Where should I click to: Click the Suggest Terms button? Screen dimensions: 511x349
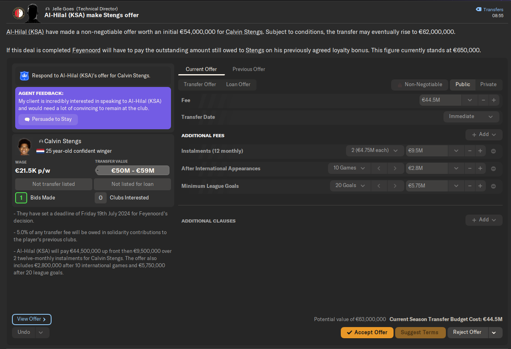[x=420, y=333]
